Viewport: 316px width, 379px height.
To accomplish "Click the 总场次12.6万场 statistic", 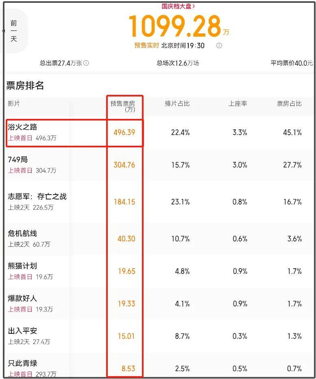I will pos(178,63).
